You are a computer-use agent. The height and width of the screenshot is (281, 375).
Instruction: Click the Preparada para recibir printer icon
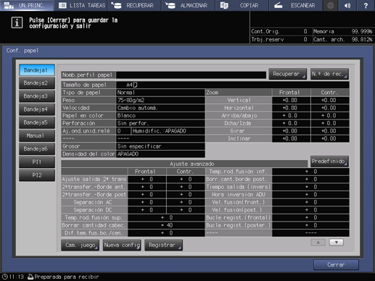(x=30, y=277)
